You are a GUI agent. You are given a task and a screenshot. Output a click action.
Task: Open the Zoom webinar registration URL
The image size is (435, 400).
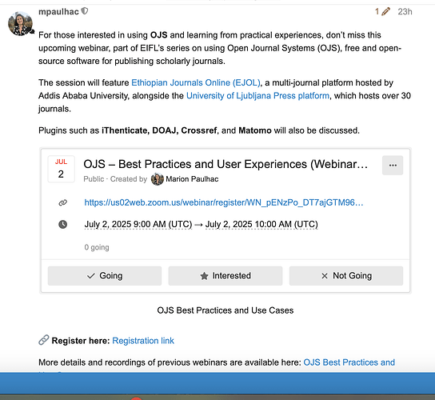click(x=224, y=202)
